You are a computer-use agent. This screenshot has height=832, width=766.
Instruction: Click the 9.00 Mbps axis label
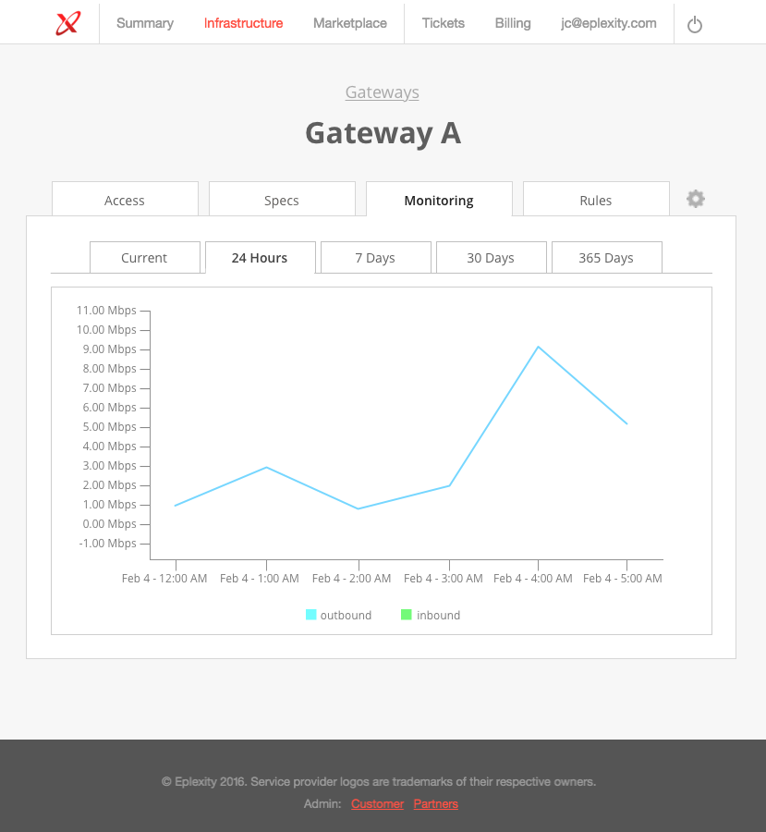[x=109, y=349]
